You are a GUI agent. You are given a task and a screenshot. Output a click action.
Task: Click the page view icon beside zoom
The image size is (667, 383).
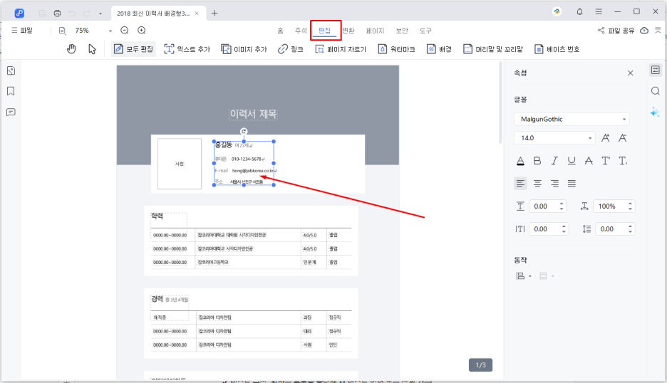tap(63, 31)
